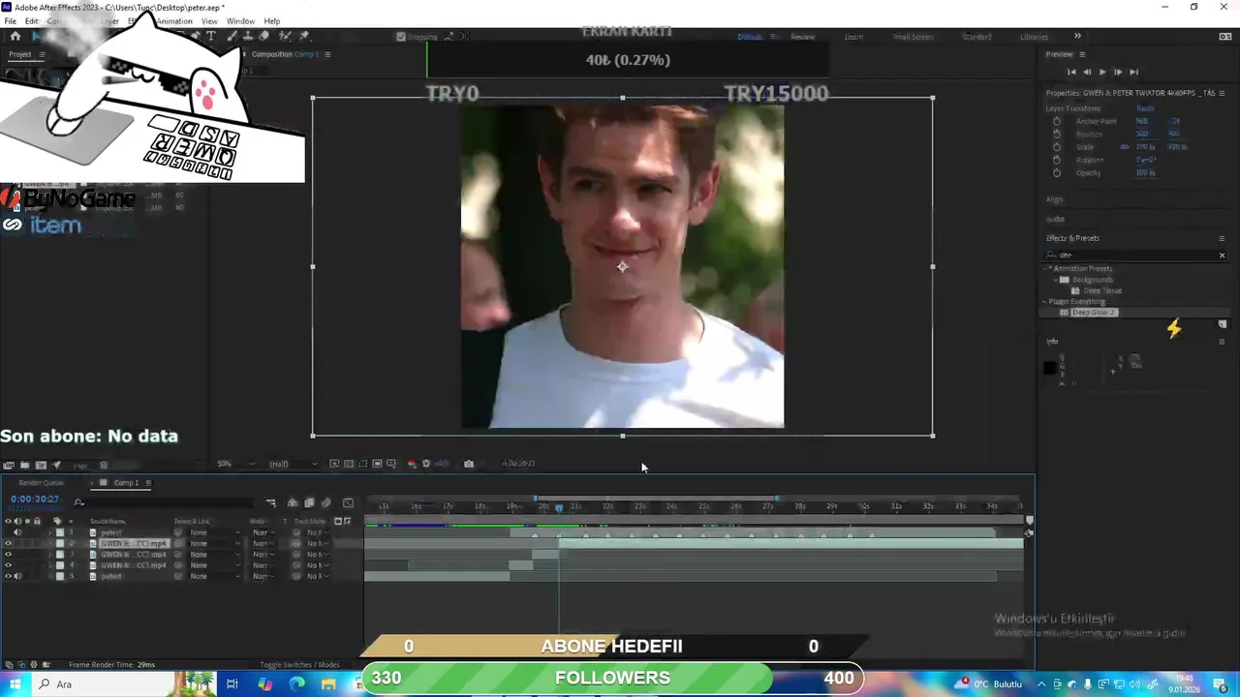The image size is (1240, 697).
Task: Clear the Effects & Presets search
Action: click(x=1222, y=256)
